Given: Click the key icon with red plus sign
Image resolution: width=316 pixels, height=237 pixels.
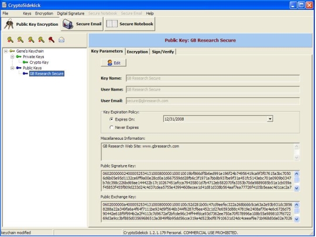Looking at the screenshot, I should point(11,40).
